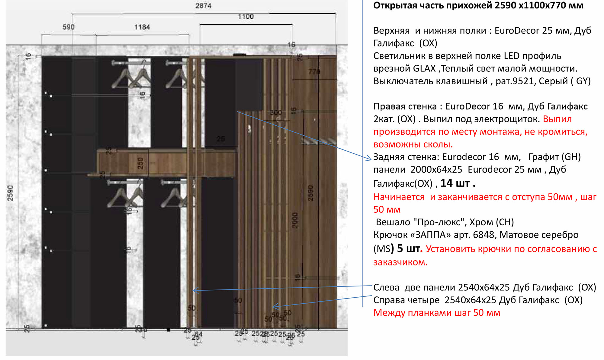Select the line "Справа четыре 2540х64х25"
The width and height of the screenshot is (604, 360).
[x=478, y=300]
